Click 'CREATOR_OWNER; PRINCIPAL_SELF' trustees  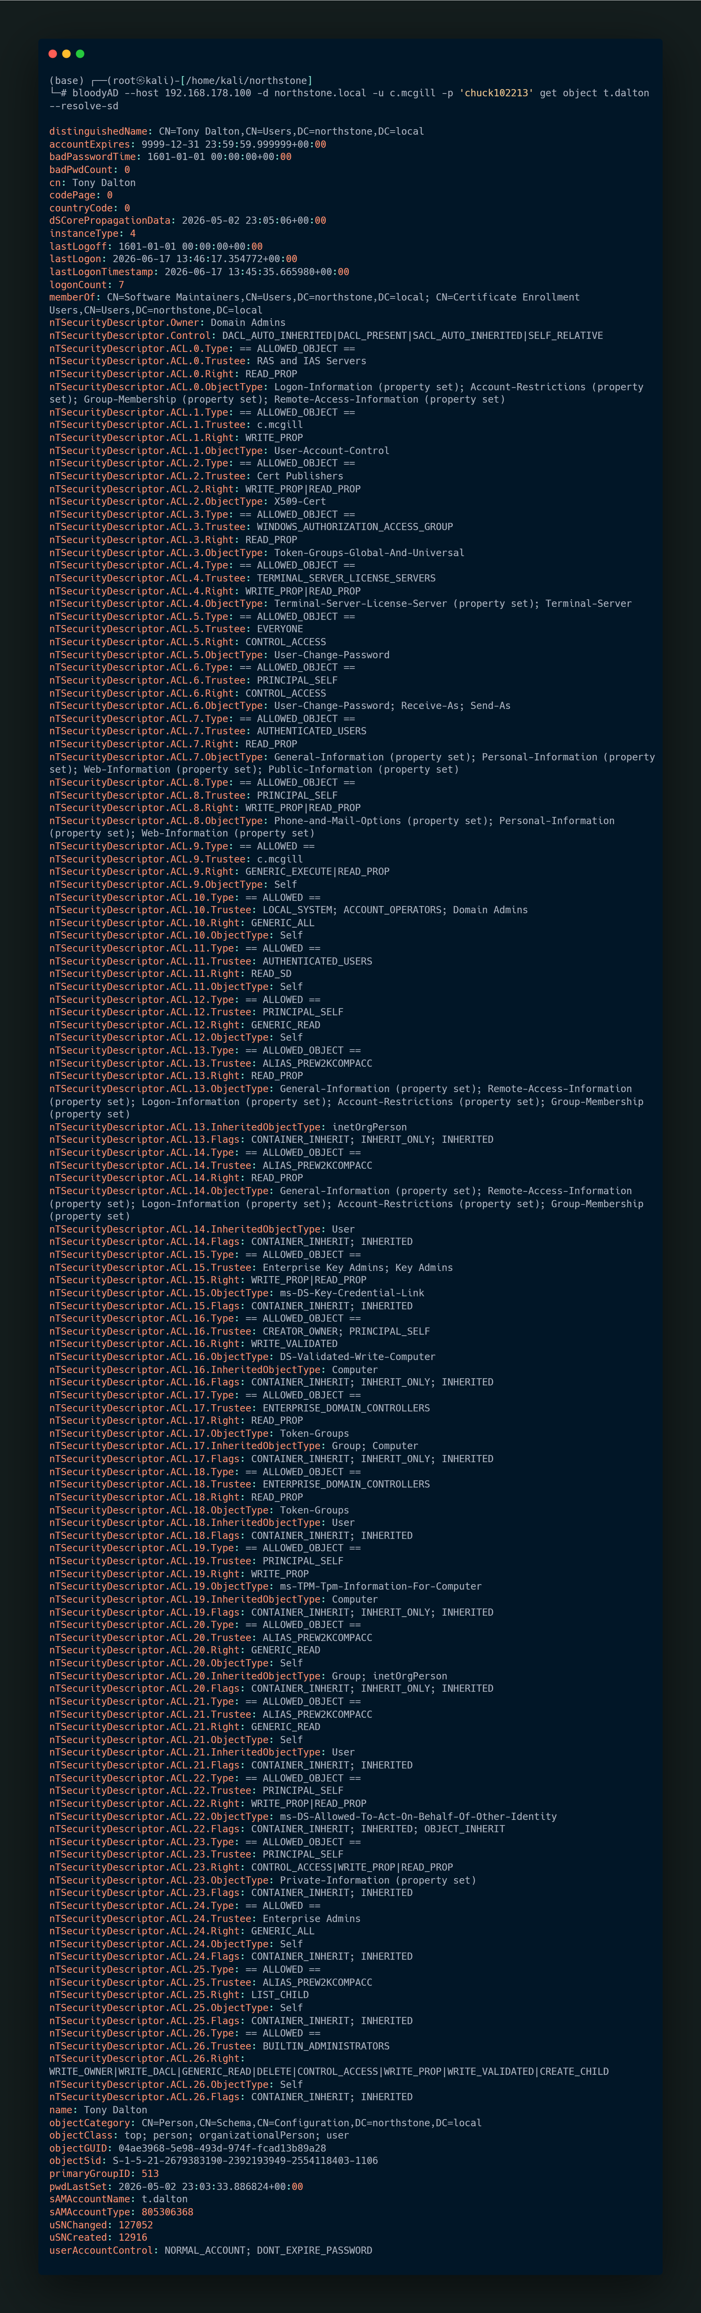tap(346, 1332)
